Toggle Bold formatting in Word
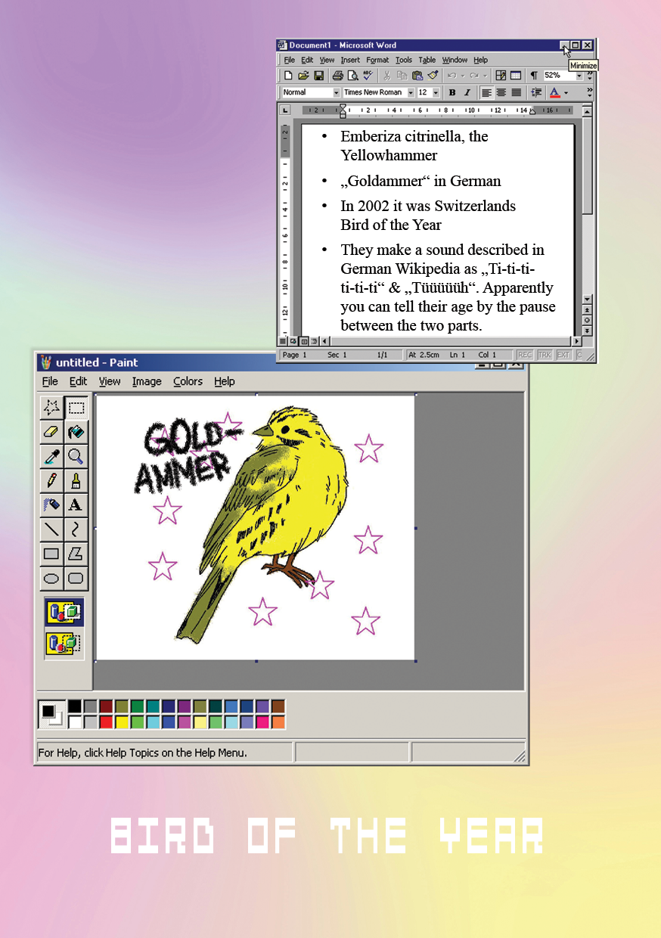661x938 pixels. tap(452, 92)
